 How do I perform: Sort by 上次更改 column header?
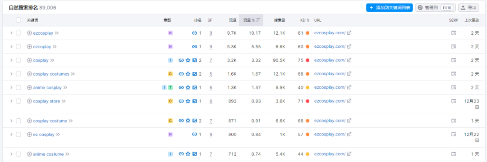472,20
